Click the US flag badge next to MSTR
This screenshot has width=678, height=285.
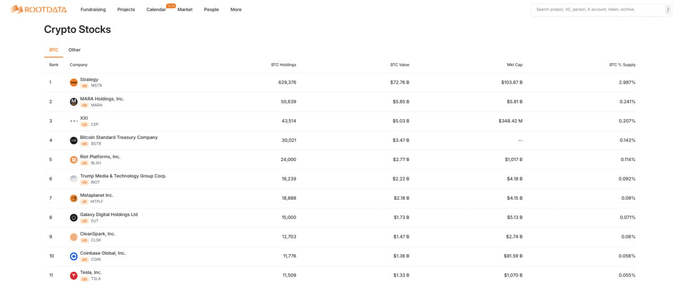click(84, 86)
